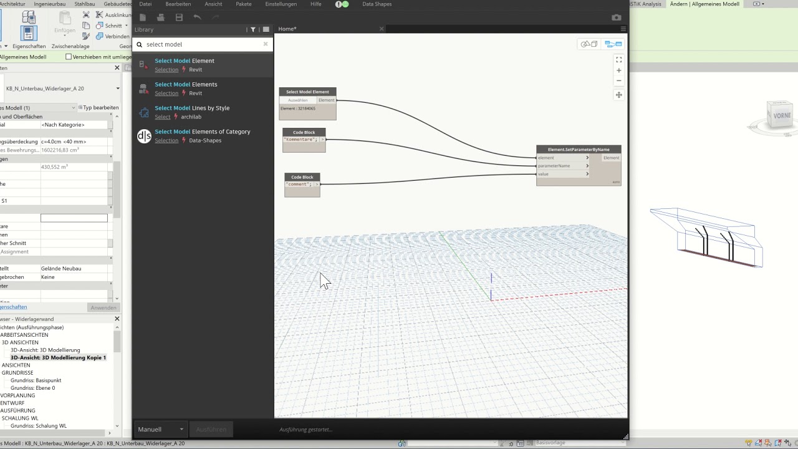
Task: Click the Revit copy to clipboard icon
Action: [x=86, y=26]
